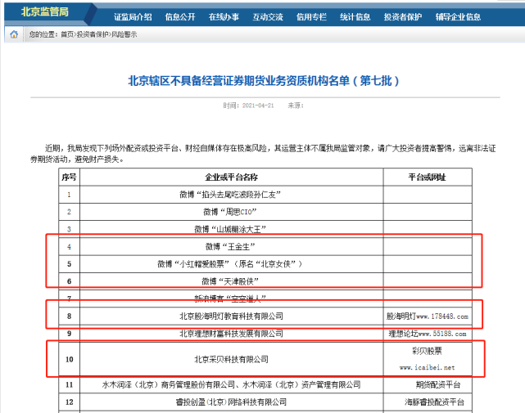Image resolution: width=525 pixels, height=413 pixels.
Task: Select the row 7 entry 新浪博客 空空道人
Action: click(230, 299)
